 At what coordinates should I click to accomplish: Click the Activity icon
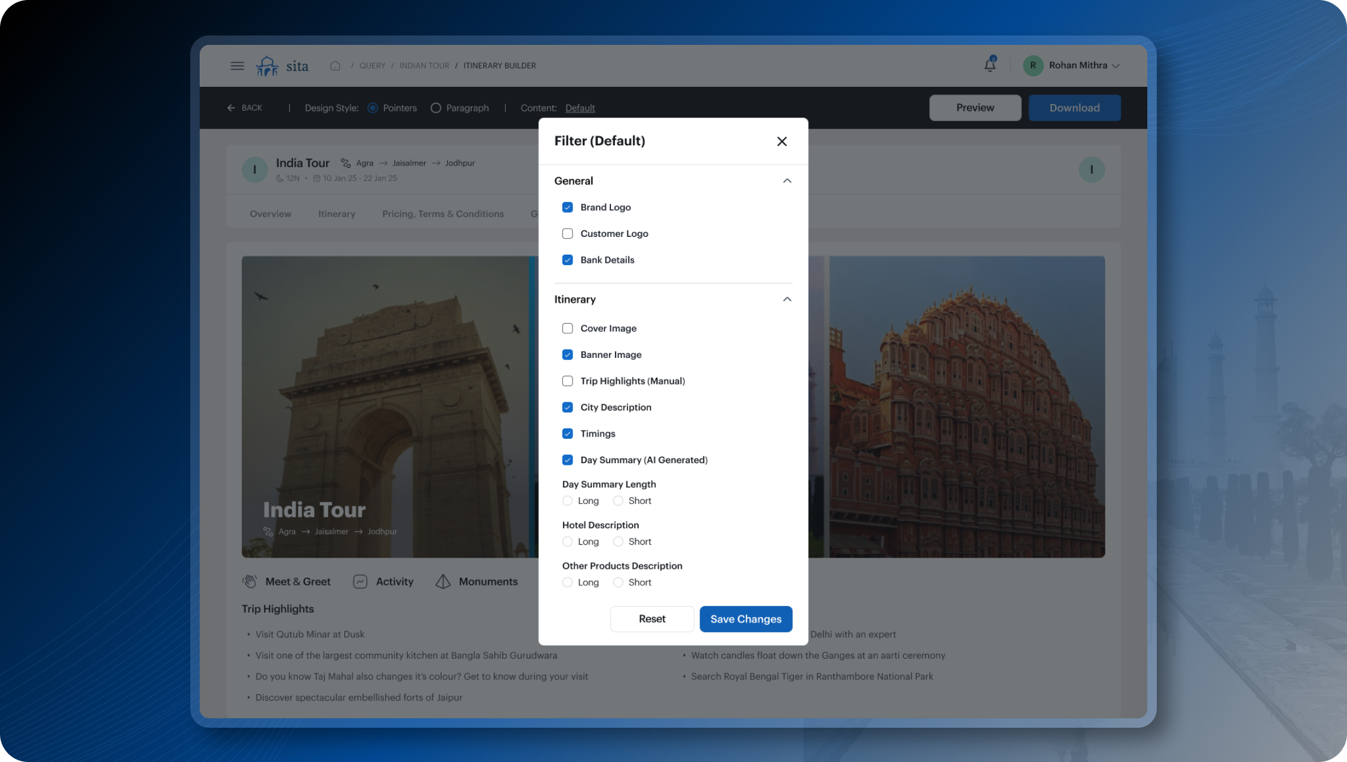coord(360,582)
